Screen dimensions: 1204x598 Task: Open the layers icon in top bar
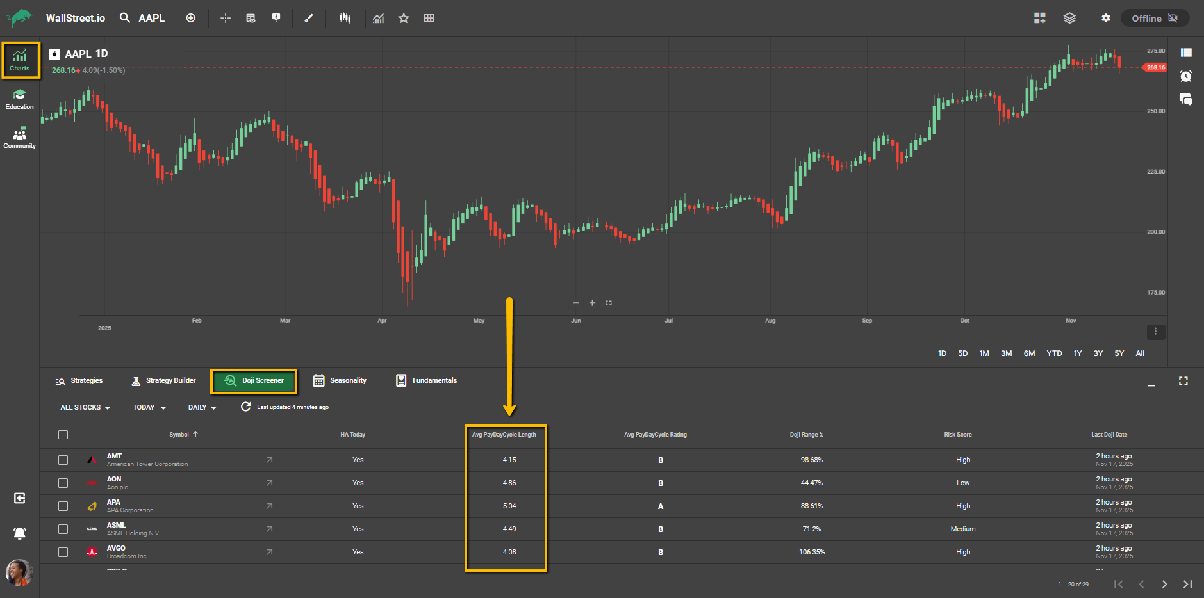tap(1069, 19)
